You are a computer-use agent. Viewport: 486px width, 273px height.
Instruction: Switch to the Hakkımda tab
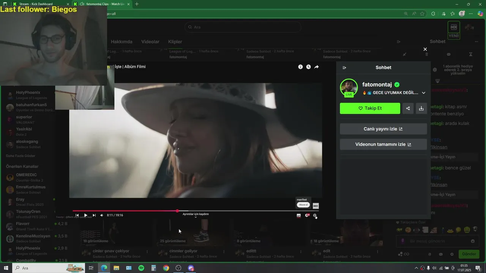point(121,42)
